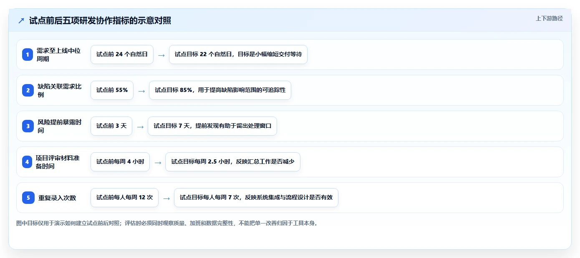Click the arrow after 试点前 24 个自然日
Image resolution: width=580 pixels, height=258 pixels.
point(161,55)
